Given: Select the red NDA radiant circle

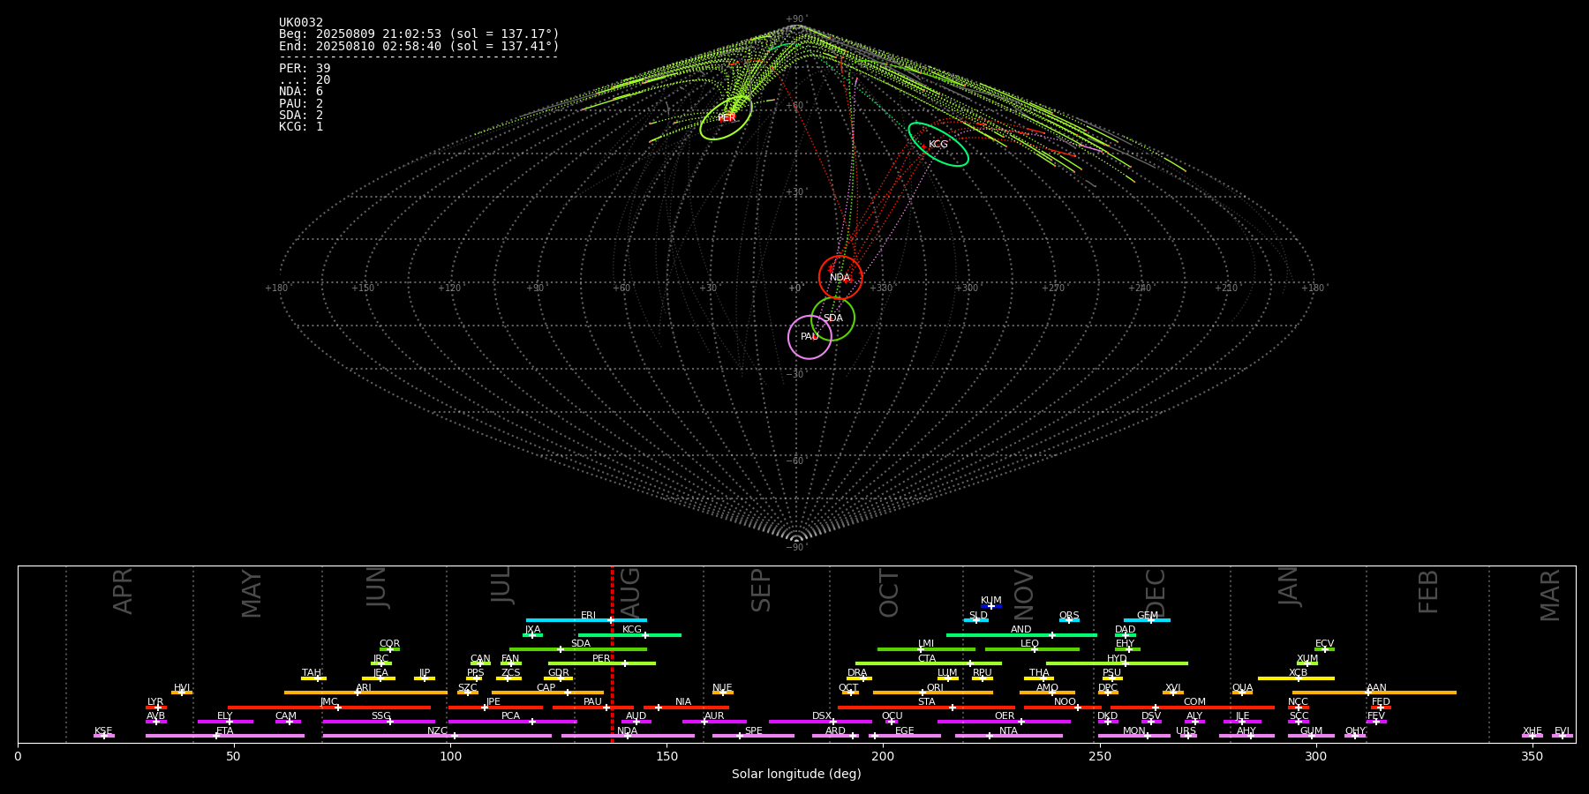Looking at the screenshot, I should (x=840, y=278).
